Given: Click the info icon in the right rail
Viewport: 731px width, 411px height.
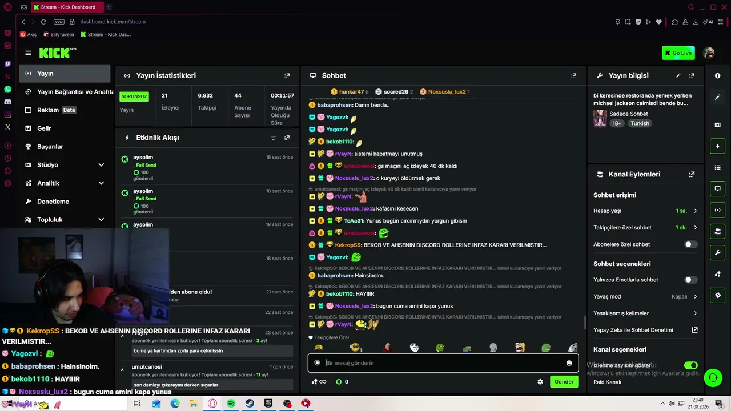Looking at the screenshot, I should pos(718,75).
